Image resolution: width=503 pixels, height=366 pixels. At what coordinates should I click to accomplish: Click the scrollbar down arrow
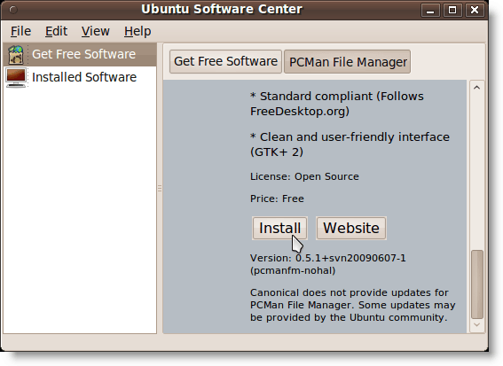(476, 325)
